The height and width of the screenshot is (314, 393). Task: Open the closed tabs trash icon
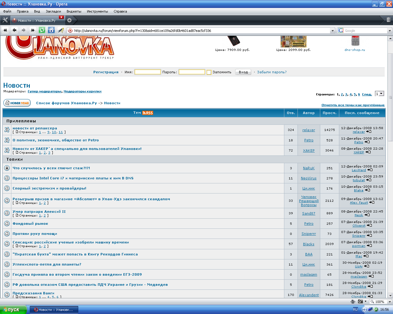click(x=388, y=20)
